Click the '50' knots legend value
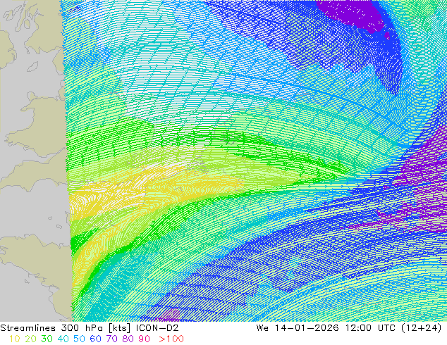The width and height of the screenshot is (447, 345). pyautogui.click(x=79, y=339)
